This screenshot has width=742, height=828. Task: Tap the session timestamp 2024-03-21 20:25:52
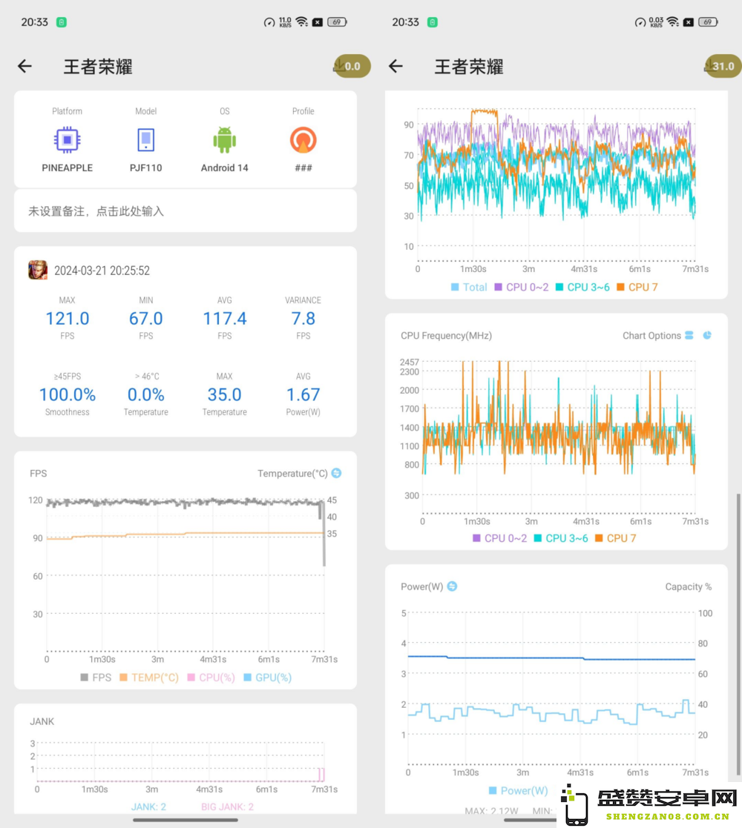click(102, 271)
